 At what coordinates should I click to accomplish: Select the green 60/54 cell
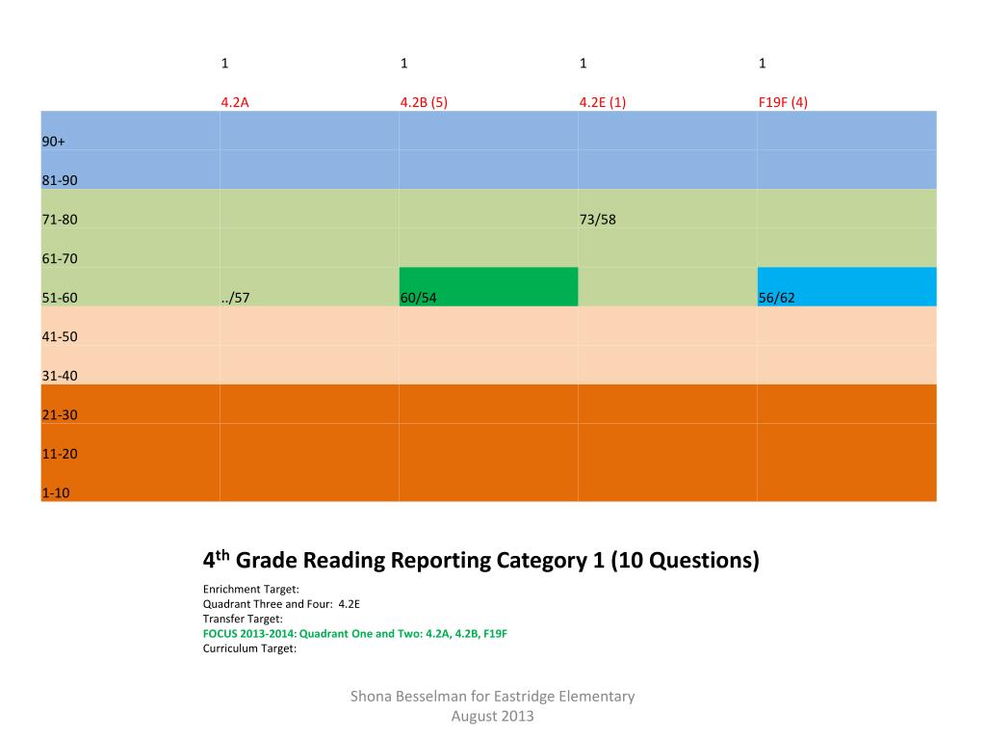coord(488,287)
